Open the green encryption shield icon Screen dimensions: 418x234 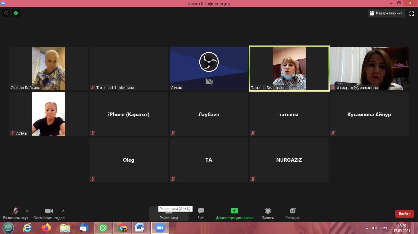pos(16,13)
